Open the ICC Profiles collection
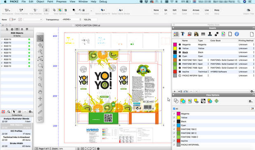The height and width of the screenshot is (150, 255). tap(16, 132)
